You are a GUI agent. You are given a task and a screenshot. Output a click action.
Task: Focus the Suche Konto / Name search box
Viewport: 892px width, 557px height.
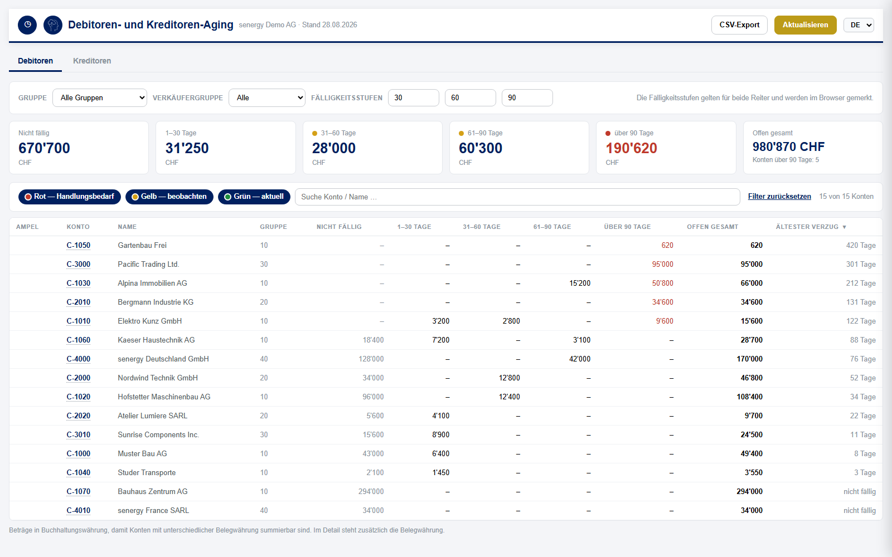pos(517,197)
